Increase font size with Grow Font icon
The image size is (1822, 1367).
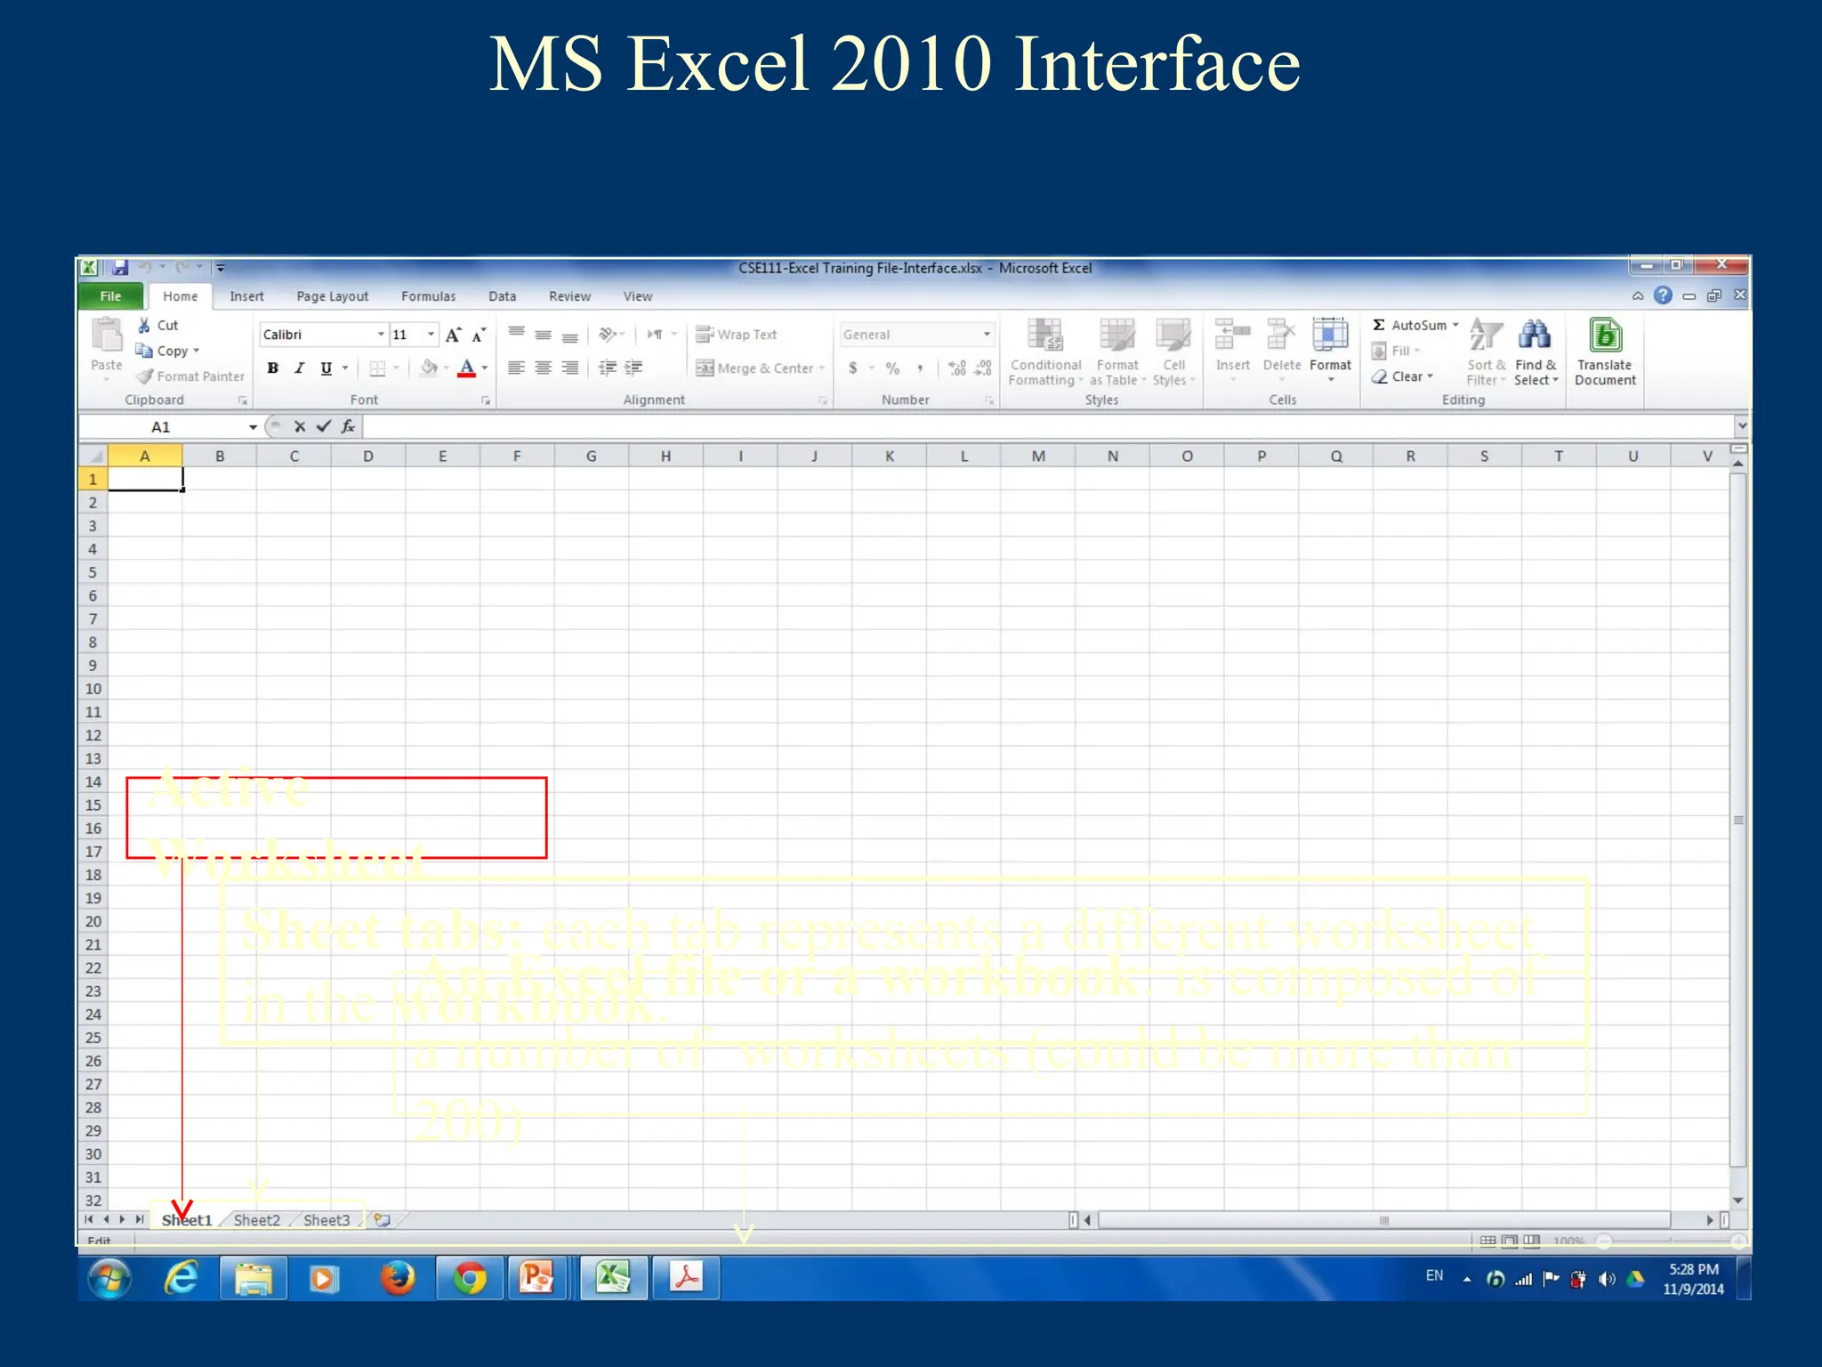[453, 335]
